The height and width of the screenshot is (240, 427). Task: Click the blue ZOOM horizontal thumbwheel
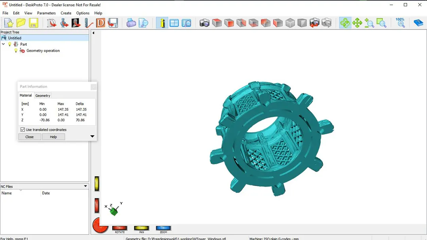(x=163, y=228)
